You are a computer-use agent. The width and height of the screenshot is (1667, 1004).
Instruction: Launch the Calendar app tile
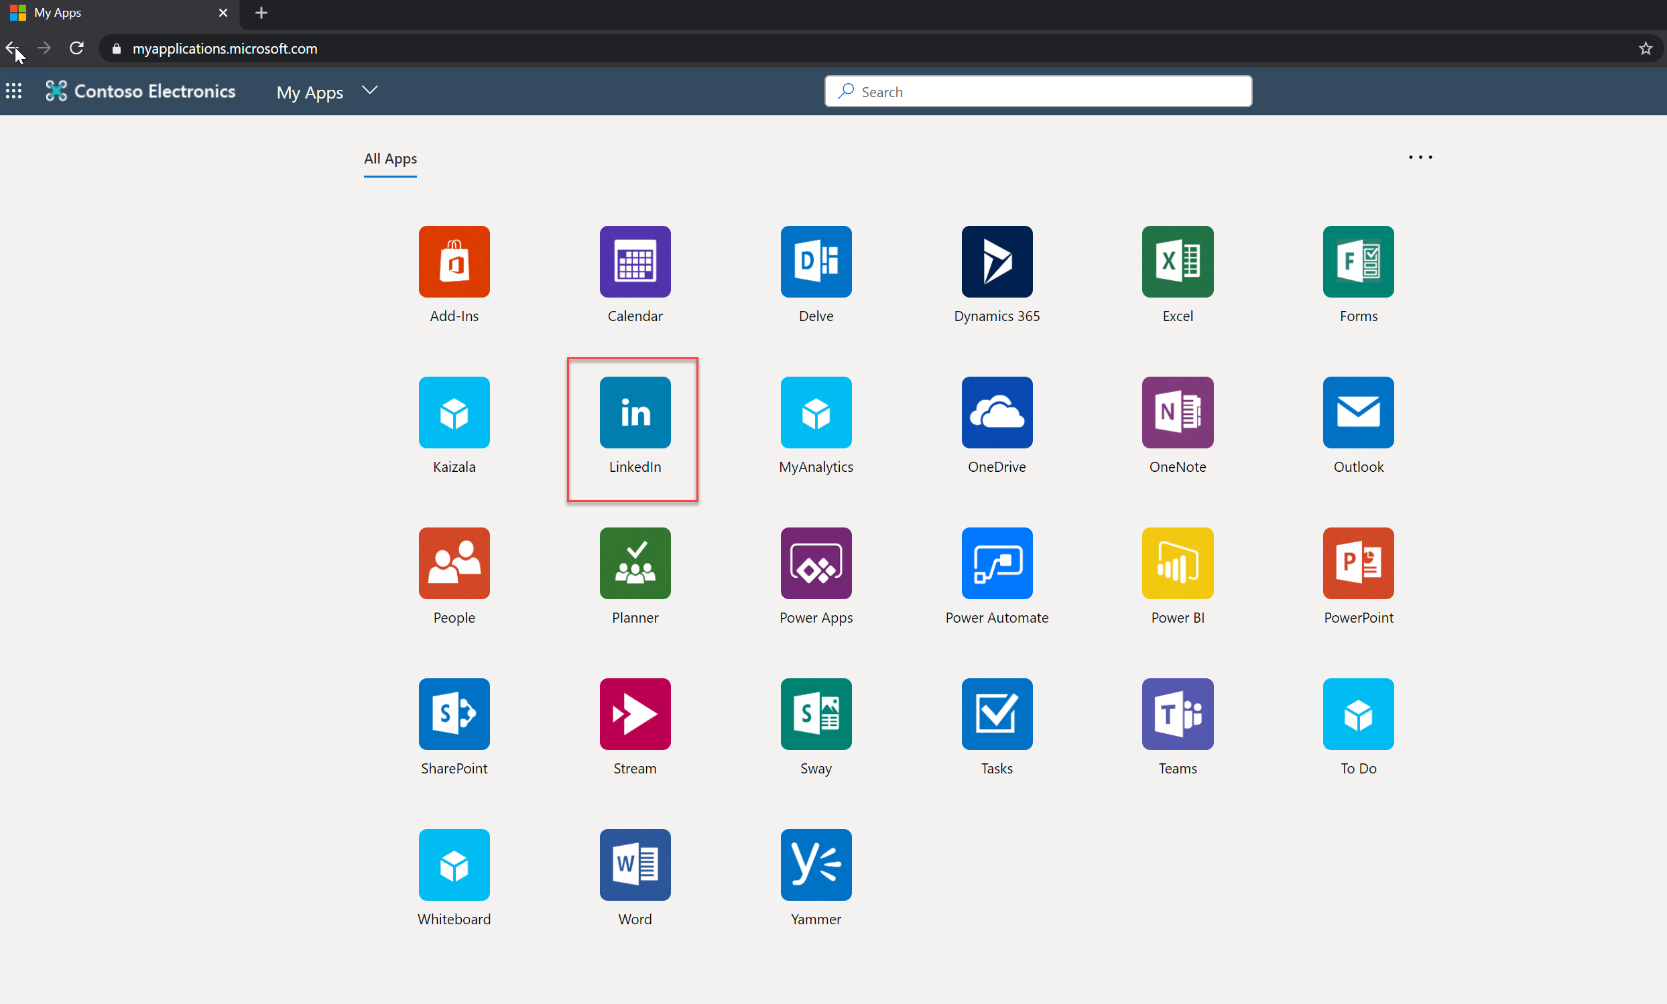coord(635,261)
